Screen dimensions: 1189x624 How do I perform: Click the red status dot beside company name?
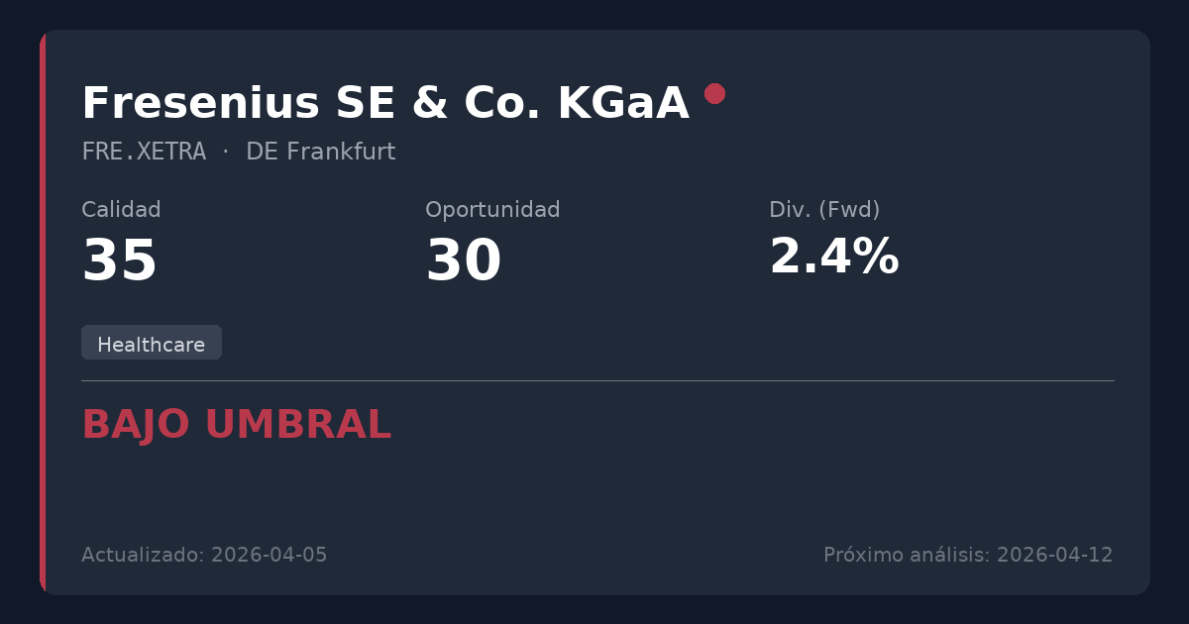coord(714,94)
